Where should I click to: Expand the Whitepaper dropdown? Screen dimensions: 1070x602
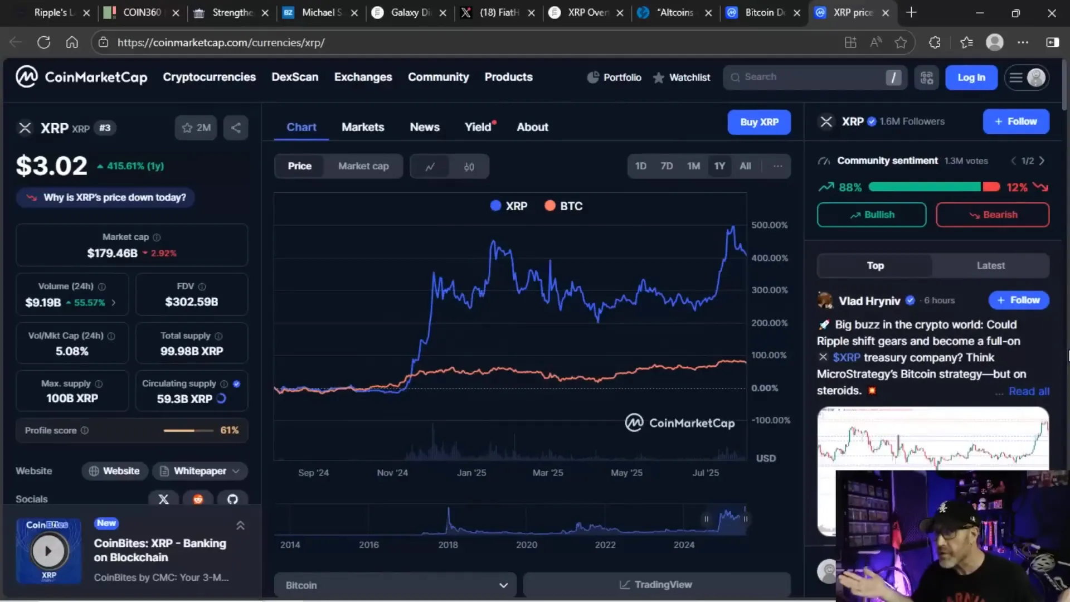[200, 471]
